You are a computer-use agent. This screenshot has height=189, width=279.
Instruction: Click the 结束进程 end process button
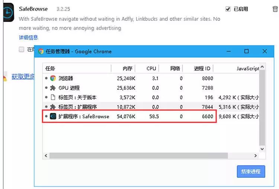tap(251, 172)
